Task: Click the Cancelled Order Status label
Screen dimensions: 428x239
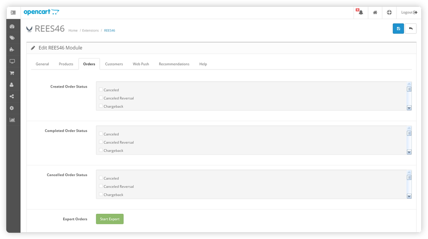Action: tap(67, 175)
